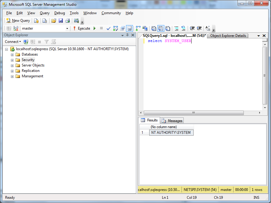Image resolution: width=271 pixels, height=203 pixels.
Task: Click the Database Engine Query icon
Action: point(36,21)
